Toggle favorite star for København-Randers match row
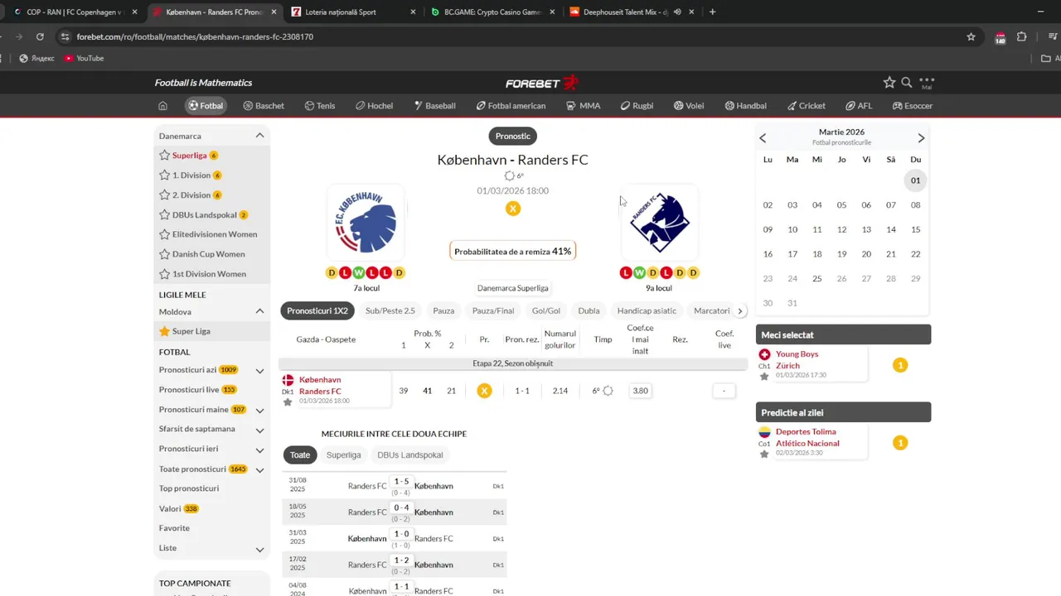The image size is (1061, 596). (288, 402)
